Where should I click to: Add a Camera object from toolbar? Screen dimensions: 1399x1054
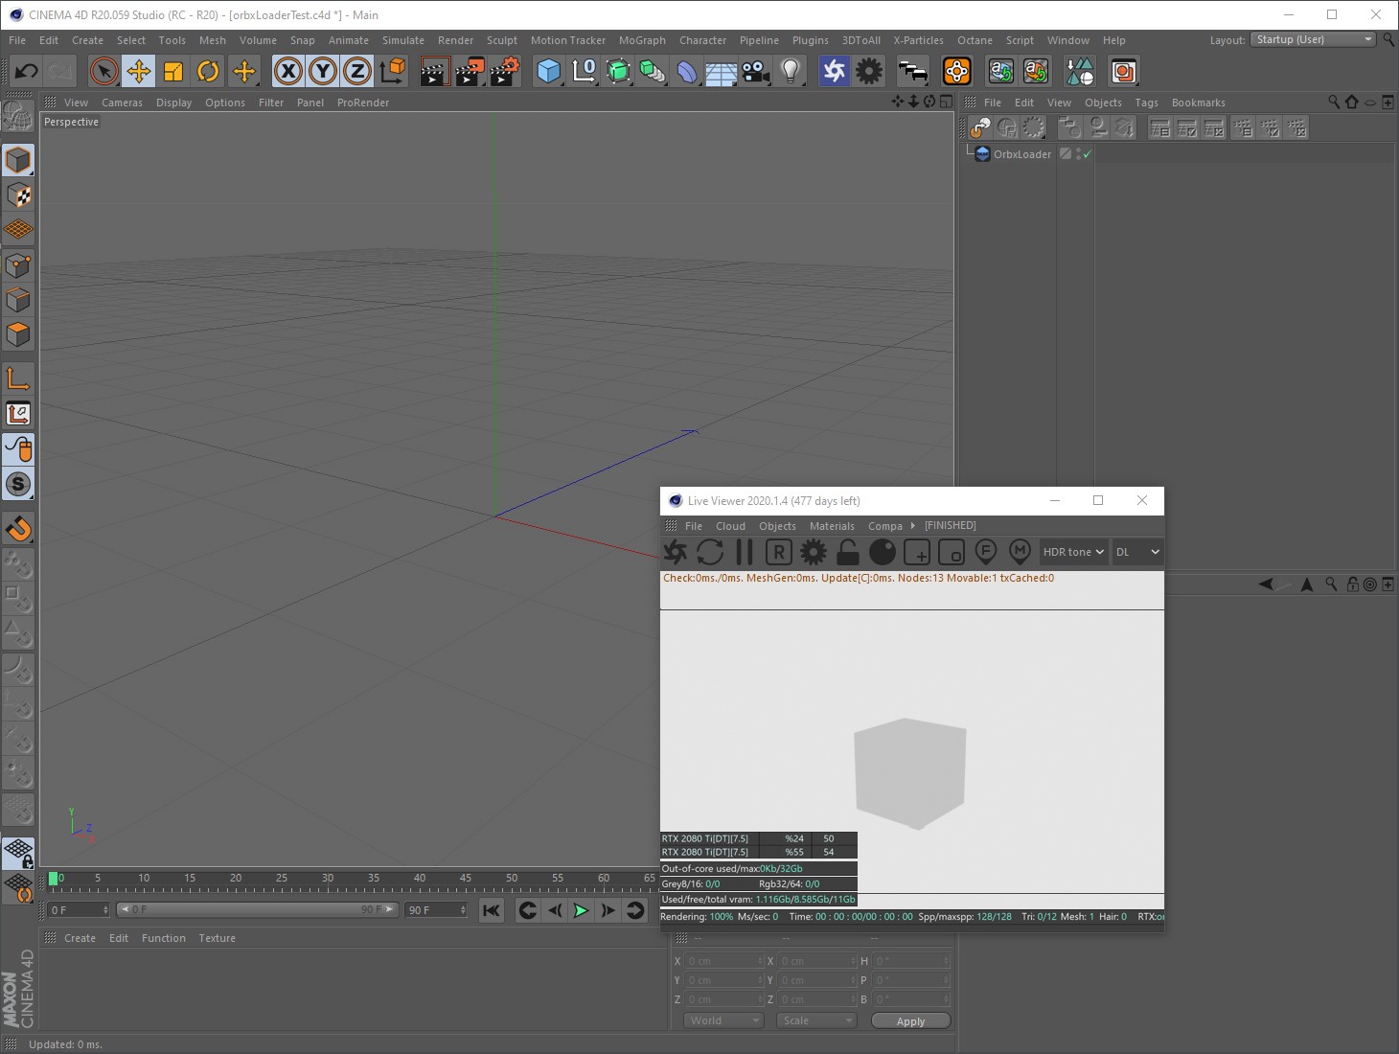pos(756,71)
